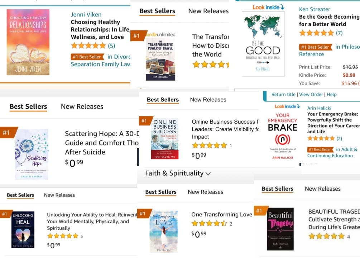Open the New Releases tab above Unlocking Your Ability to Heal
Viewport: 360px width, 258px height.
[59, 195]
